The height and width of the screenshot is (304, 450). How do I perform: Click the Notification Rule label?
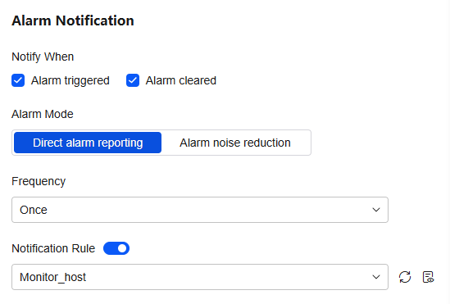click(x=53, y=248)
